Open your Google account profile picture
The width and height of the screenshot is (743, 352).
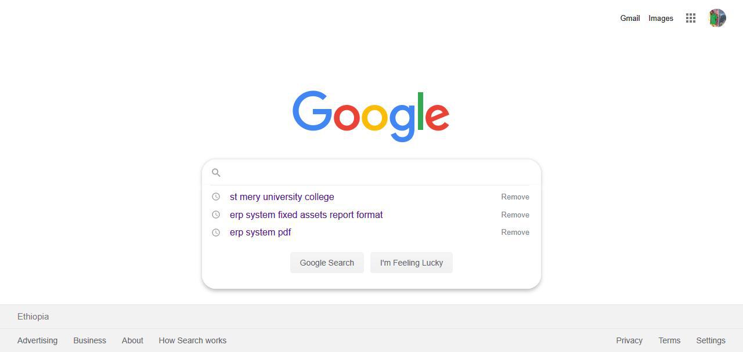717,18
